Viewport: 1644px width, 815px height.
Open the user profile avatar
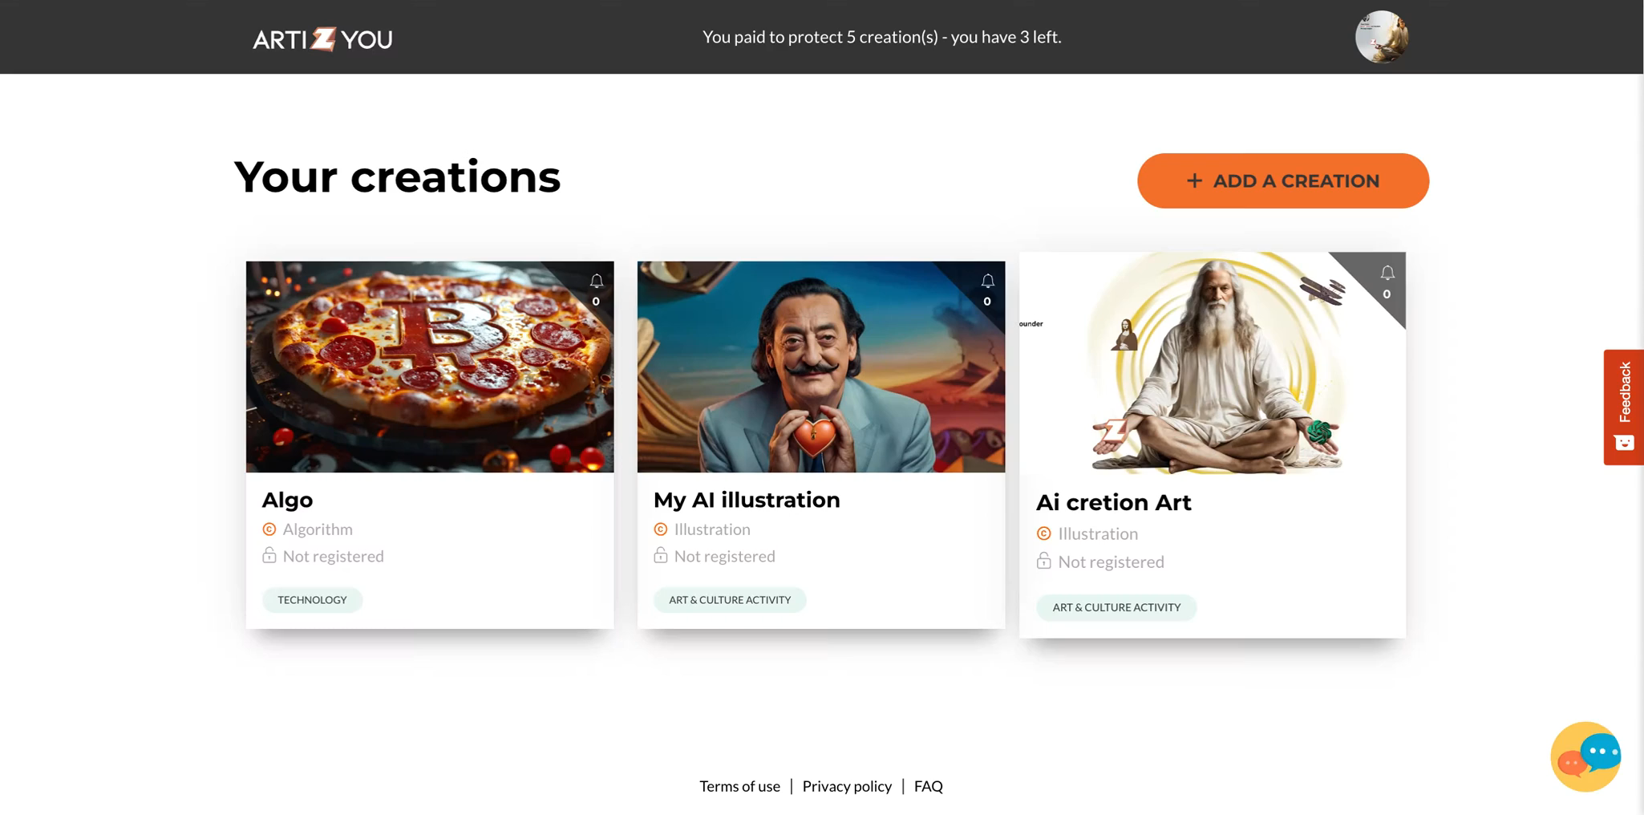[1381, 37]
